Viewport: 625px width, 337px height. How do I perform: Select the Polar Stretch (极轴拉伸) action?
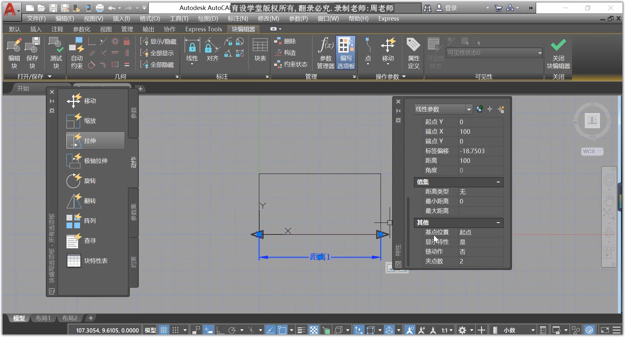[95, 161]
